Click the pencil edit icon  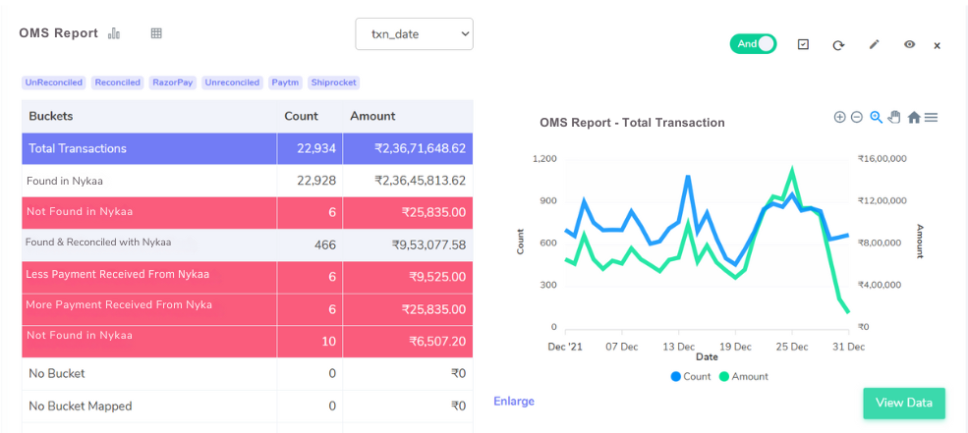(874, 45)
